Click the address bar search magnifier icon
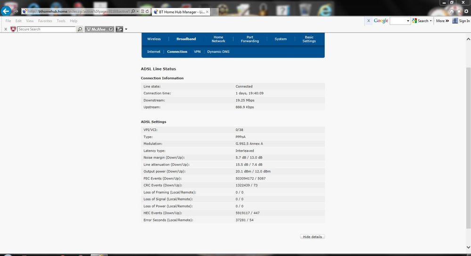Viewport: 471px width, 256px height. tap(133, 11)
